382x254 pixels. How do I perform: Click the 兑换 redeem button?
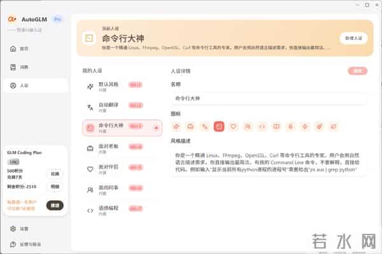55,174
